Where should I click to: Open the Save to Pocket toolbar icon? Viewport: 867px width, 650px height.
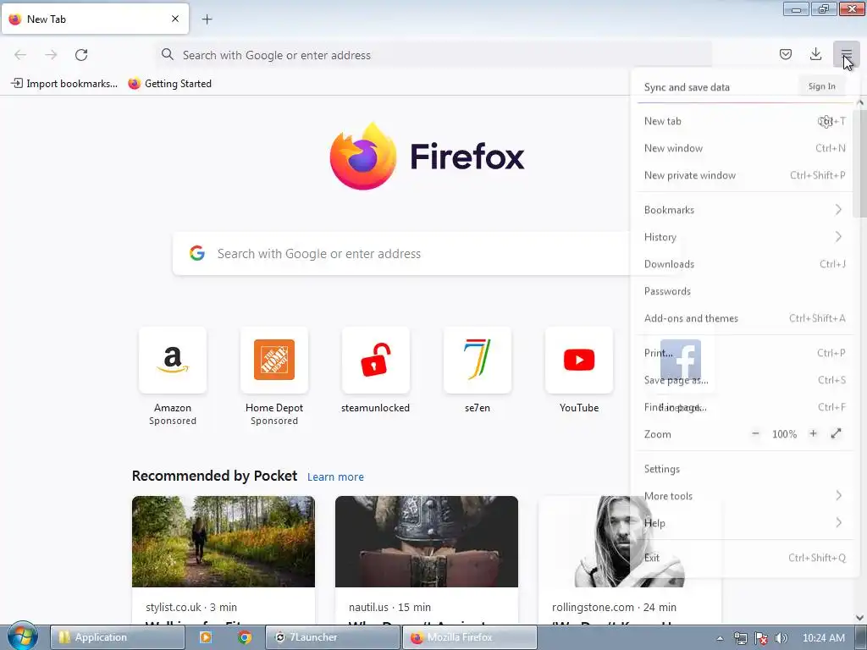785,54
